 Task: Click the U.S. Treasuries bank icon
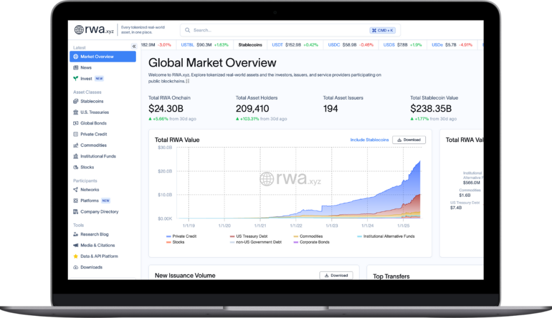75,112
